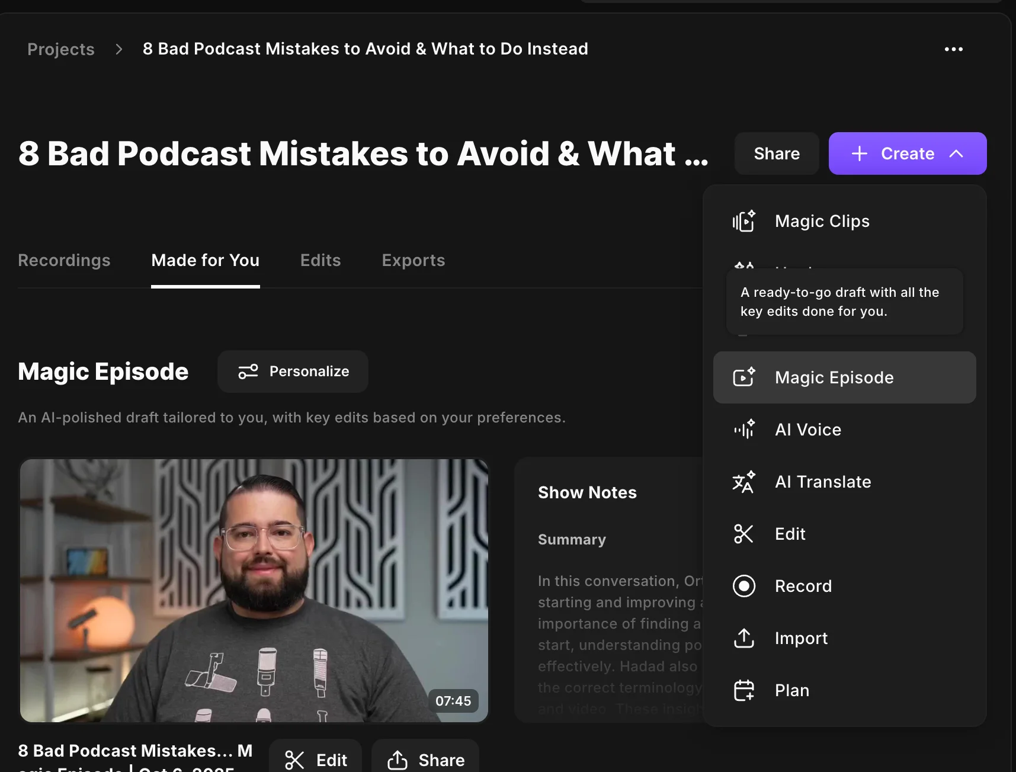This screenshot has width=1016, height=772.
Task: Click the Projects breadcrumb link
Action: point(61,49)
